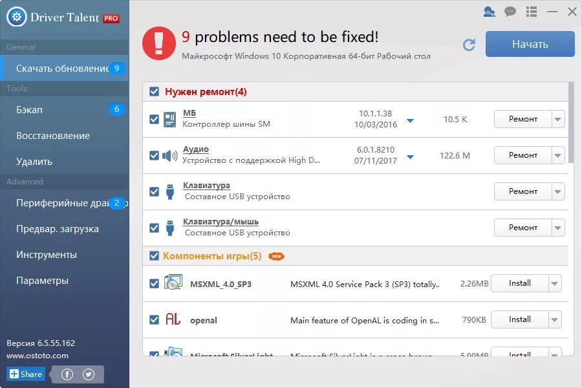Image resolution: width=582 pixels, height=388 pixels.
Task: Click Ремонт button for Аудио
Action: coord(523,156)
